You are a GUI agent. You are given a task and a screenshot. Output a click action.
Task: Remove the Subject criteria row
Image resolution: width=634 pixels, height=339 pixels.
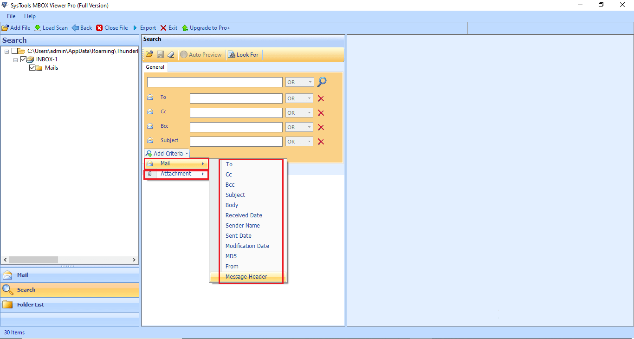click(321, 142)
